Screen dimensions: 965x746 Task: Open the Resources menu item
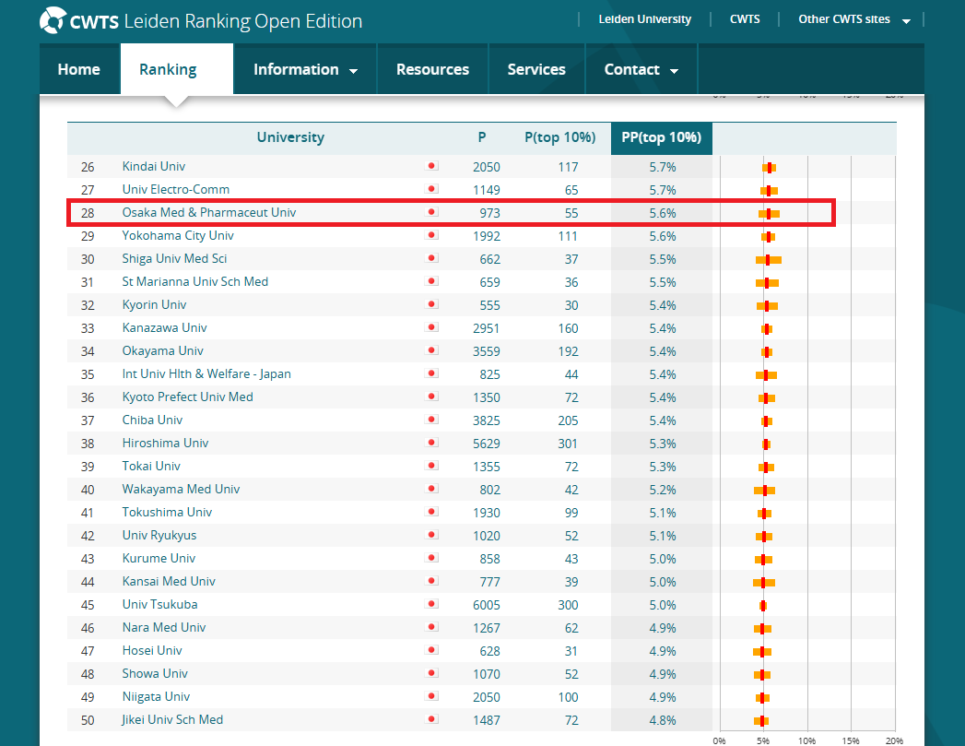pos(432,69)
